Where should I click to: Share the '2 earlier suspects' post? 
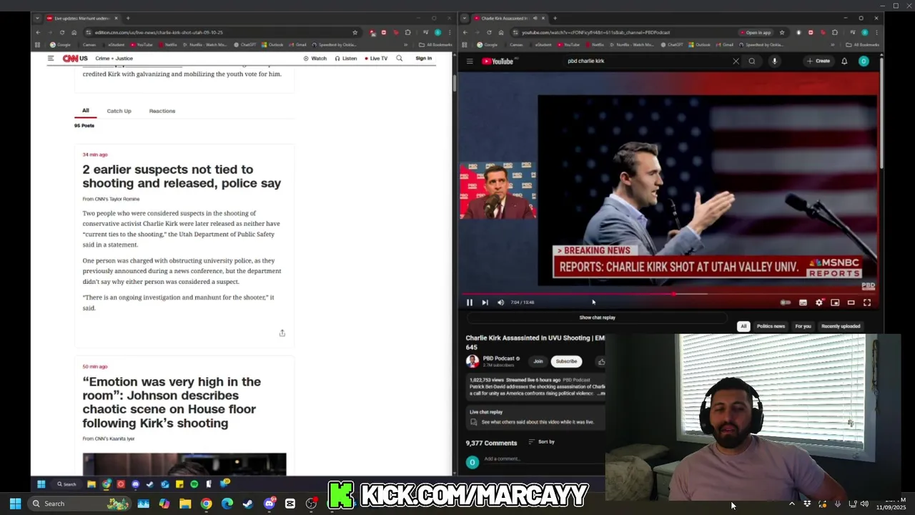282,333
